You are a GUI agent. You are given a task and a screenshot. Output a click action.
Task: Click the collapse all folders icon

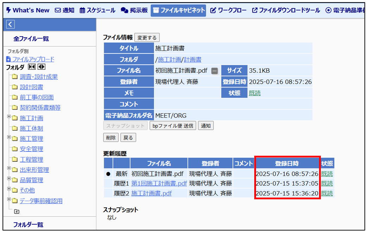(x=32, y=67)
